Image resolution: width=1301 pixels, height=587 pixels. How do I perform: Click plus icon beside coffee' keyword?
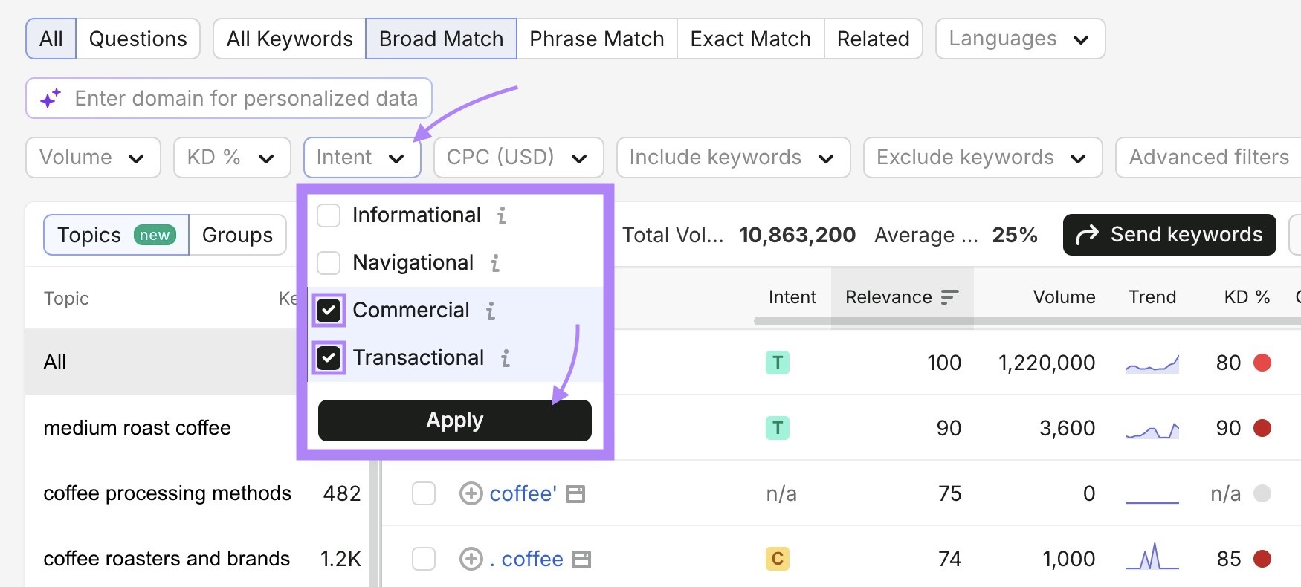[471, 493]
